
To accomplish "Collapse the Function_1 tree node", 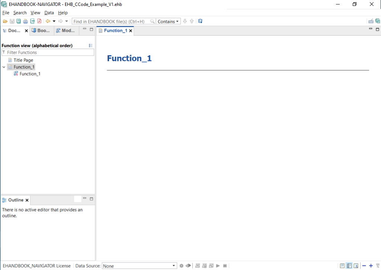I will 4,67.
